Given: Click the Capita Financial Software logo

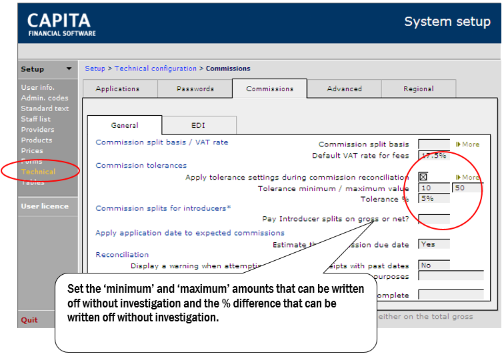Looking at the screenshot, I should coord(61,25).
